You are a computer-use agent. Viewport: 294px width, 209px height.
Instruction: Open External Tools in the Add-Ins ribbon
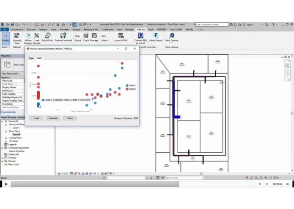point(17,38)
